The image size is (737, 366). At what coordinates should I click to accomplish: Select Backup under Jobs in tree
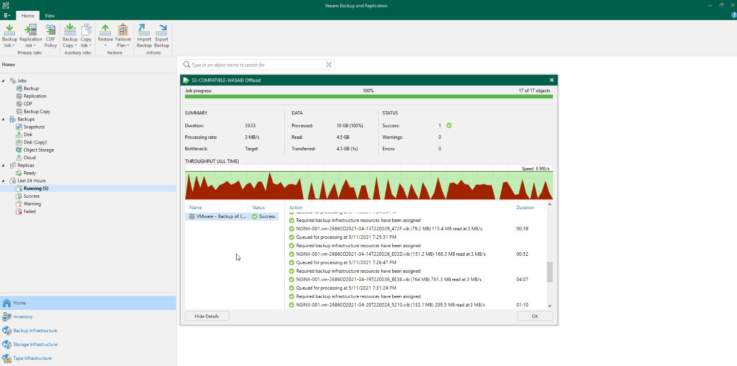click(x=31, y=88)
